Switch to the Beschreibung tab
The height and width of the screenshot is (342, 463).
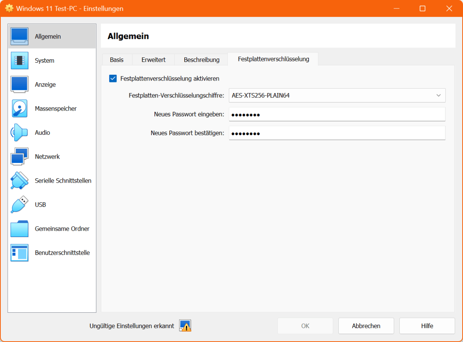tap(201, 59)
